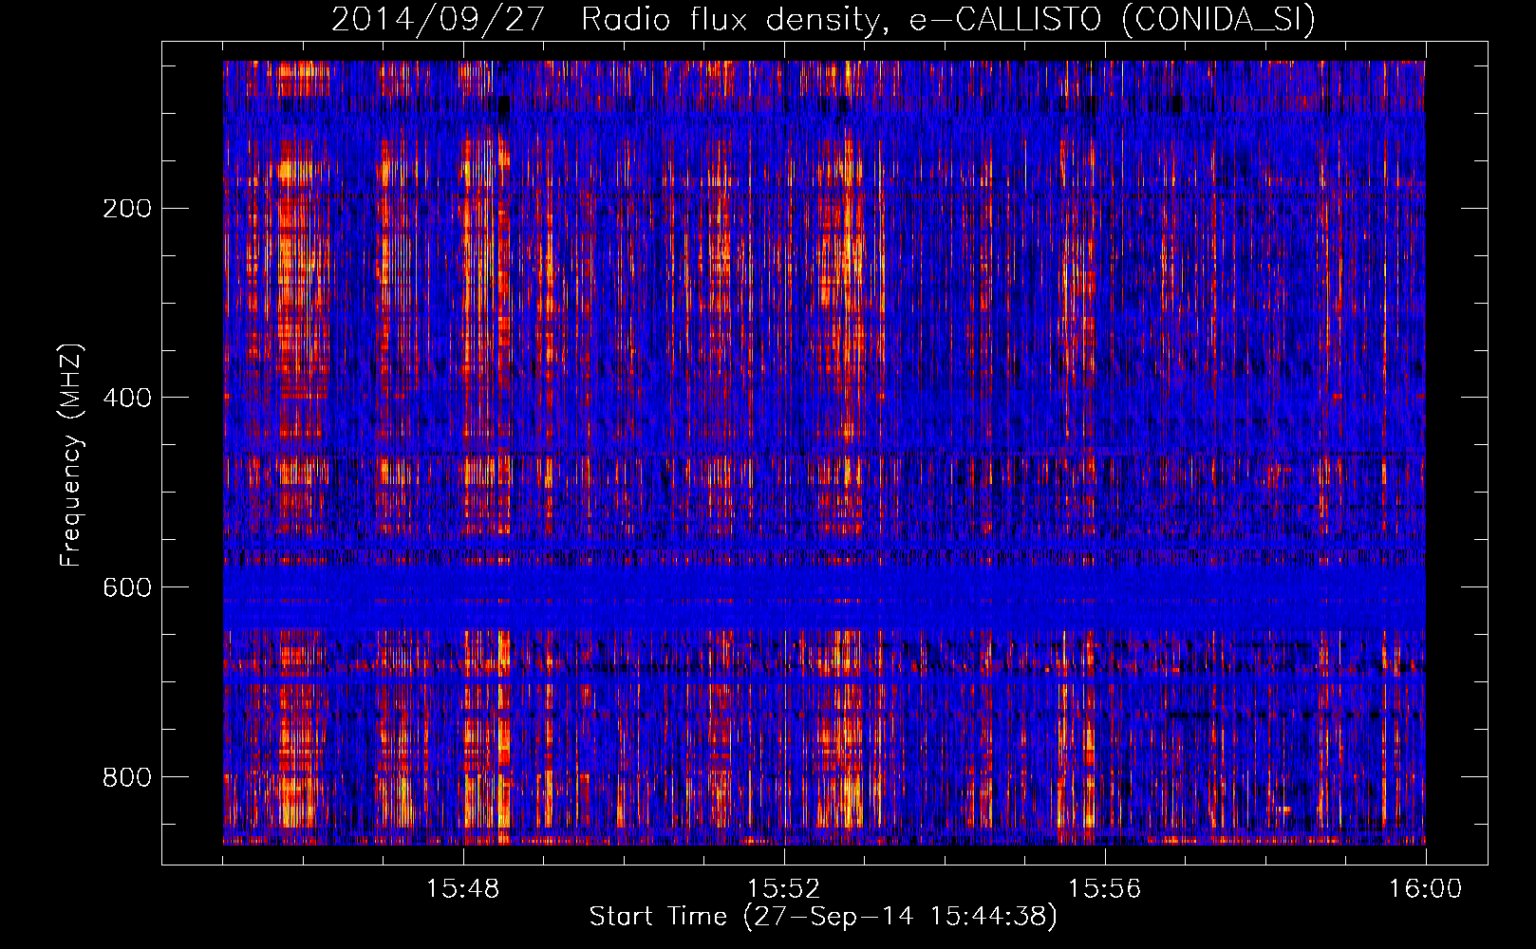1536x949 pixels.
Task: Click the plot title '2014/09/27 Radio flux density'
Action: coord(824,20)
